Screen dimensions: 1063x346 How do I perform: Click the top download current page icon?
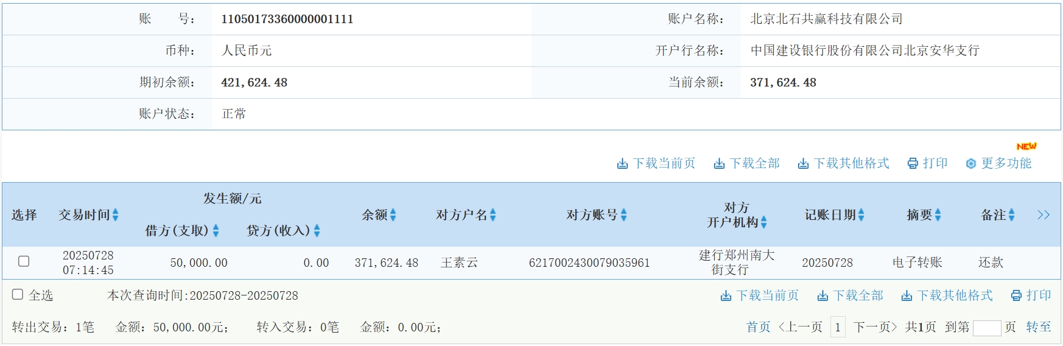coord(622,164)
